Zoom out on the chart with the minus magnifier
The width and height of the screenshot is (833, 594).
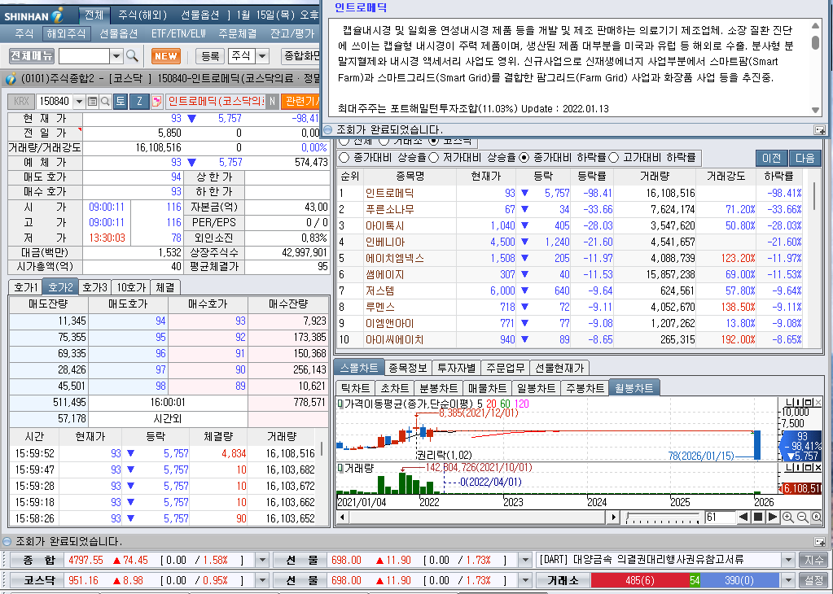pyautogui.click(x=803, y=517)
